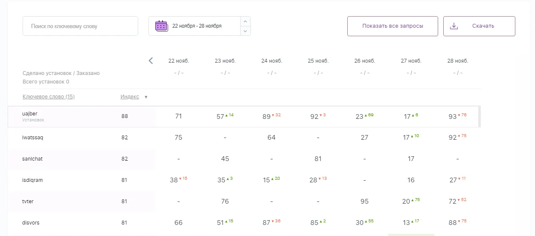Click the left chevron to show previous dates
Viewport: 535px width, 236px height.
(151, 61)
